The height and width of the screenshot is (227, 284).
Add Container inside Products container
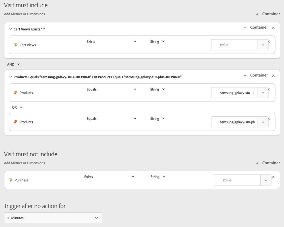point(256,75)
